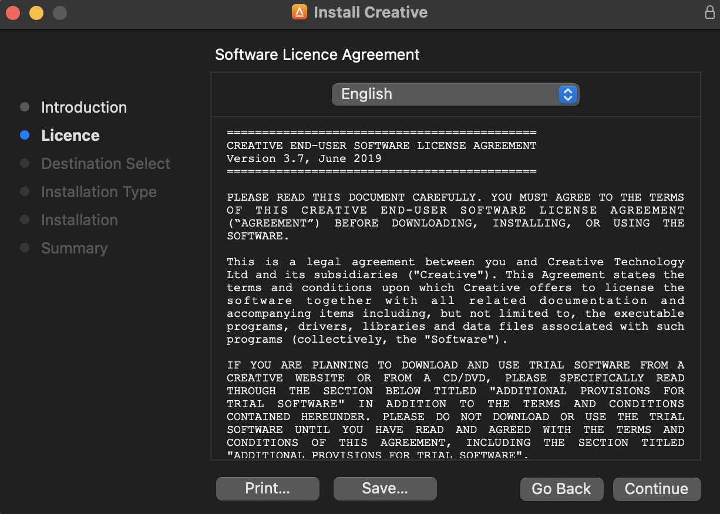This screenshot has width=720, height=514.
Task: Print the licence agreement
Action: click(x=267, y=489)
